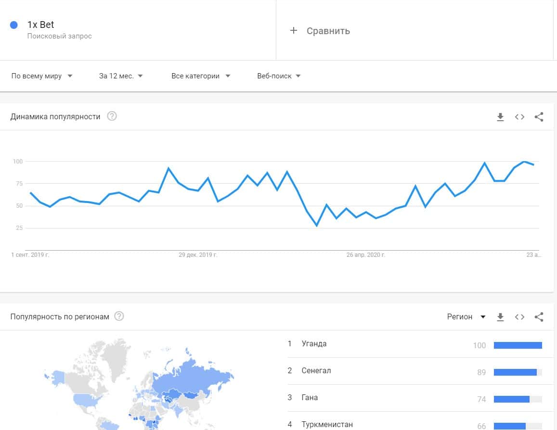The width and height of the screenshot is (557, 430).
Task: Open help for Динамика популярности
Action: [112, 116]
